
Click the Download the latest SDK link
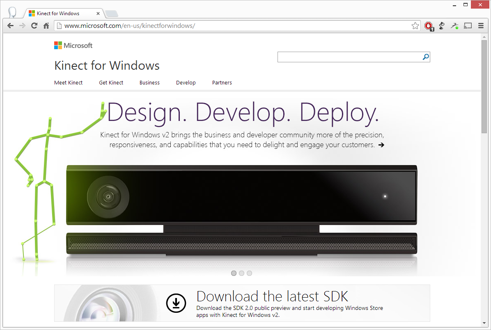tap(272, 296)
